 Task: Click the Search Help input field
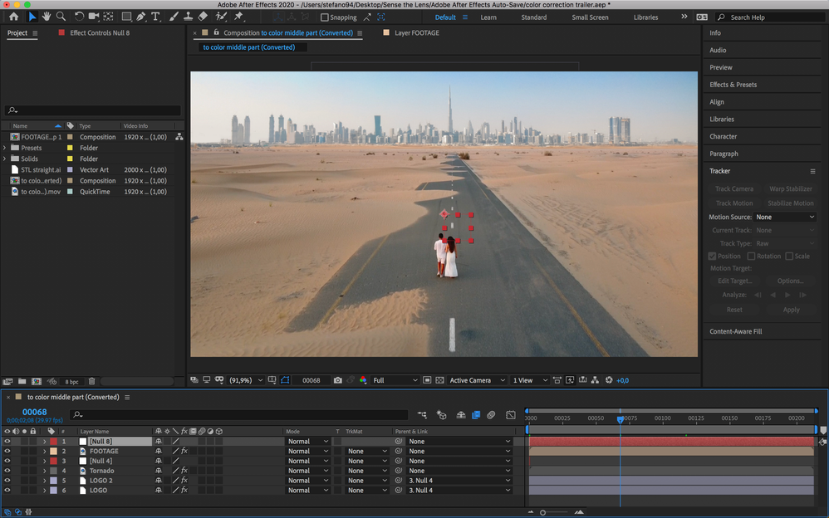(773, 17)
